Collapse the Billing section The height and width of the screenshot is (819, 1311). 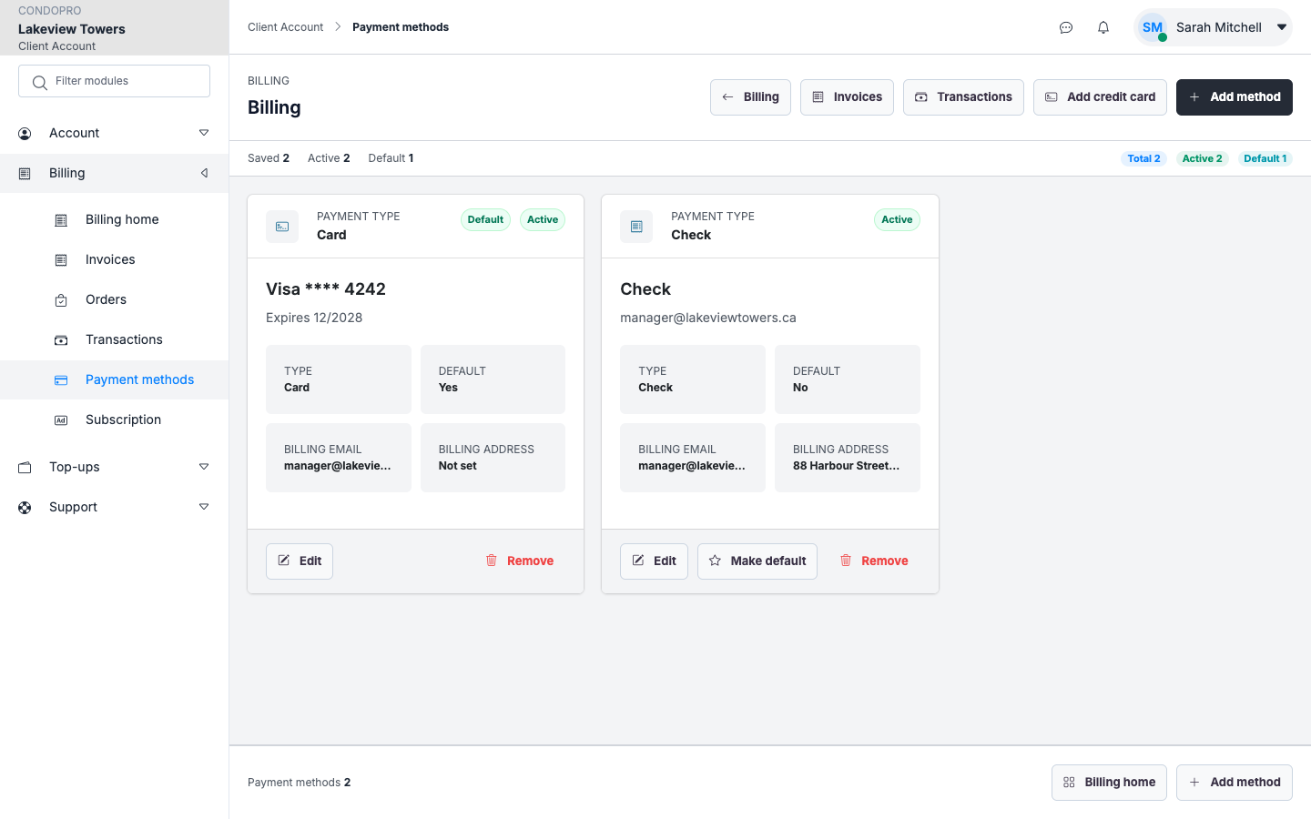click(204, 173)
